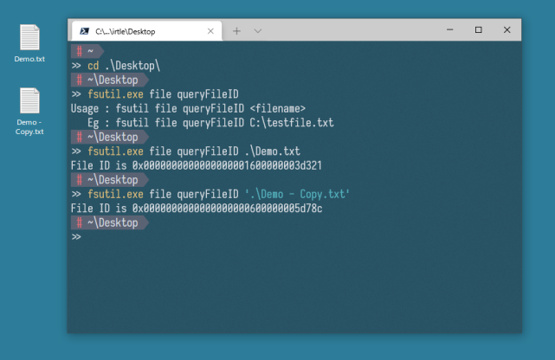Screen dimensions: 555x360
Task: Open a new terminal tab with plus
Action: [236, 31]
